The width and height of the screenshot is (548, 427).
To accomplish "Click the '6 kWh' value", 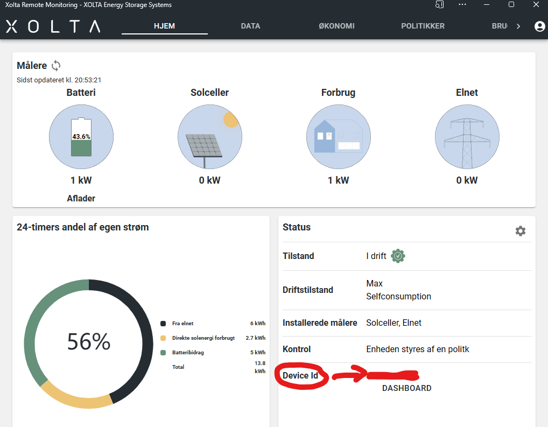I will 257,324.
